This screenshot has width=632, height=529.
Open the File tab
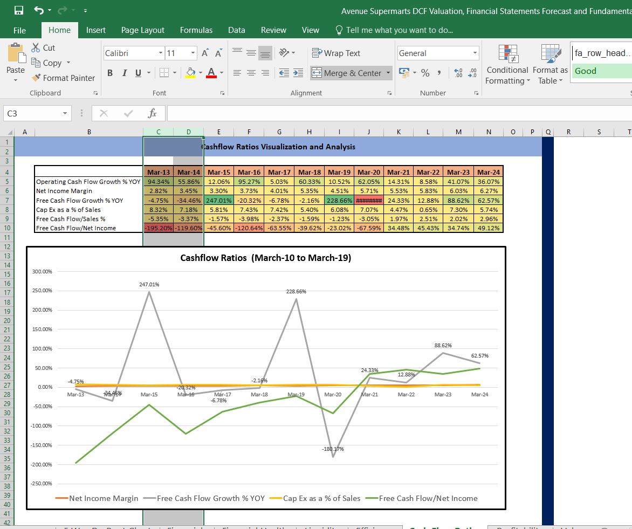point(19,30)
